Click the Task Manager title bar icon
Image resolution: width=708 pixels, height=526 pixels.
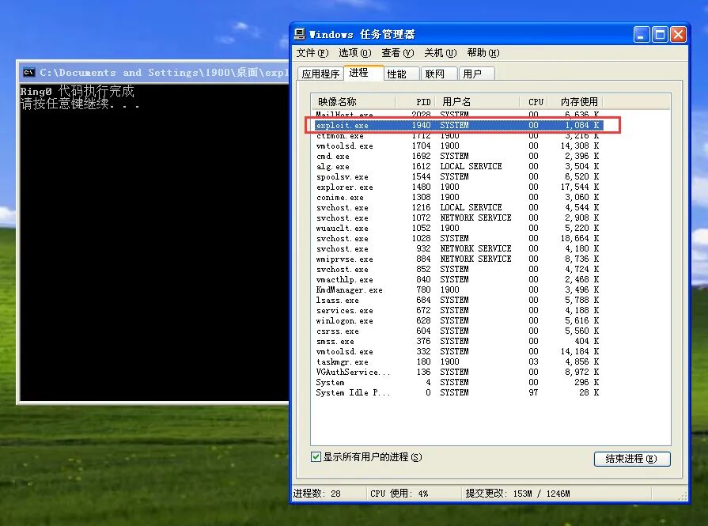click(300, 34)
